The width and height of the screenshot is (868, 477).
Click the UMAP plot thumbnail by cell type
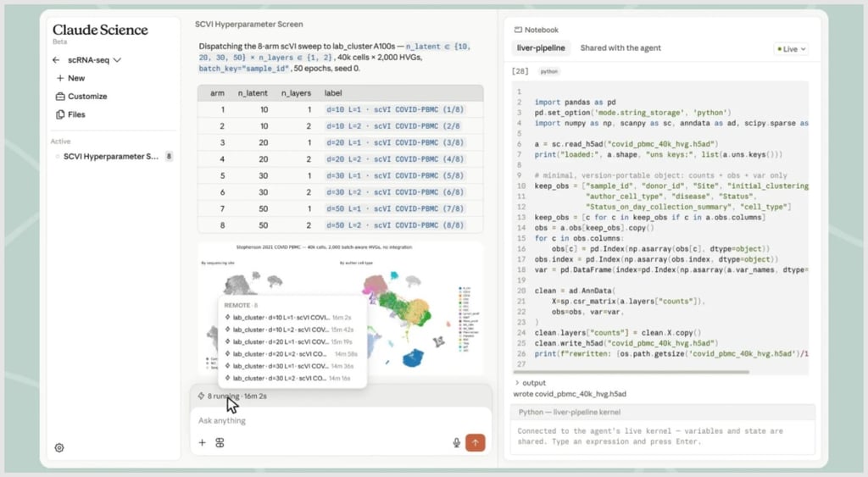point(409,313)
